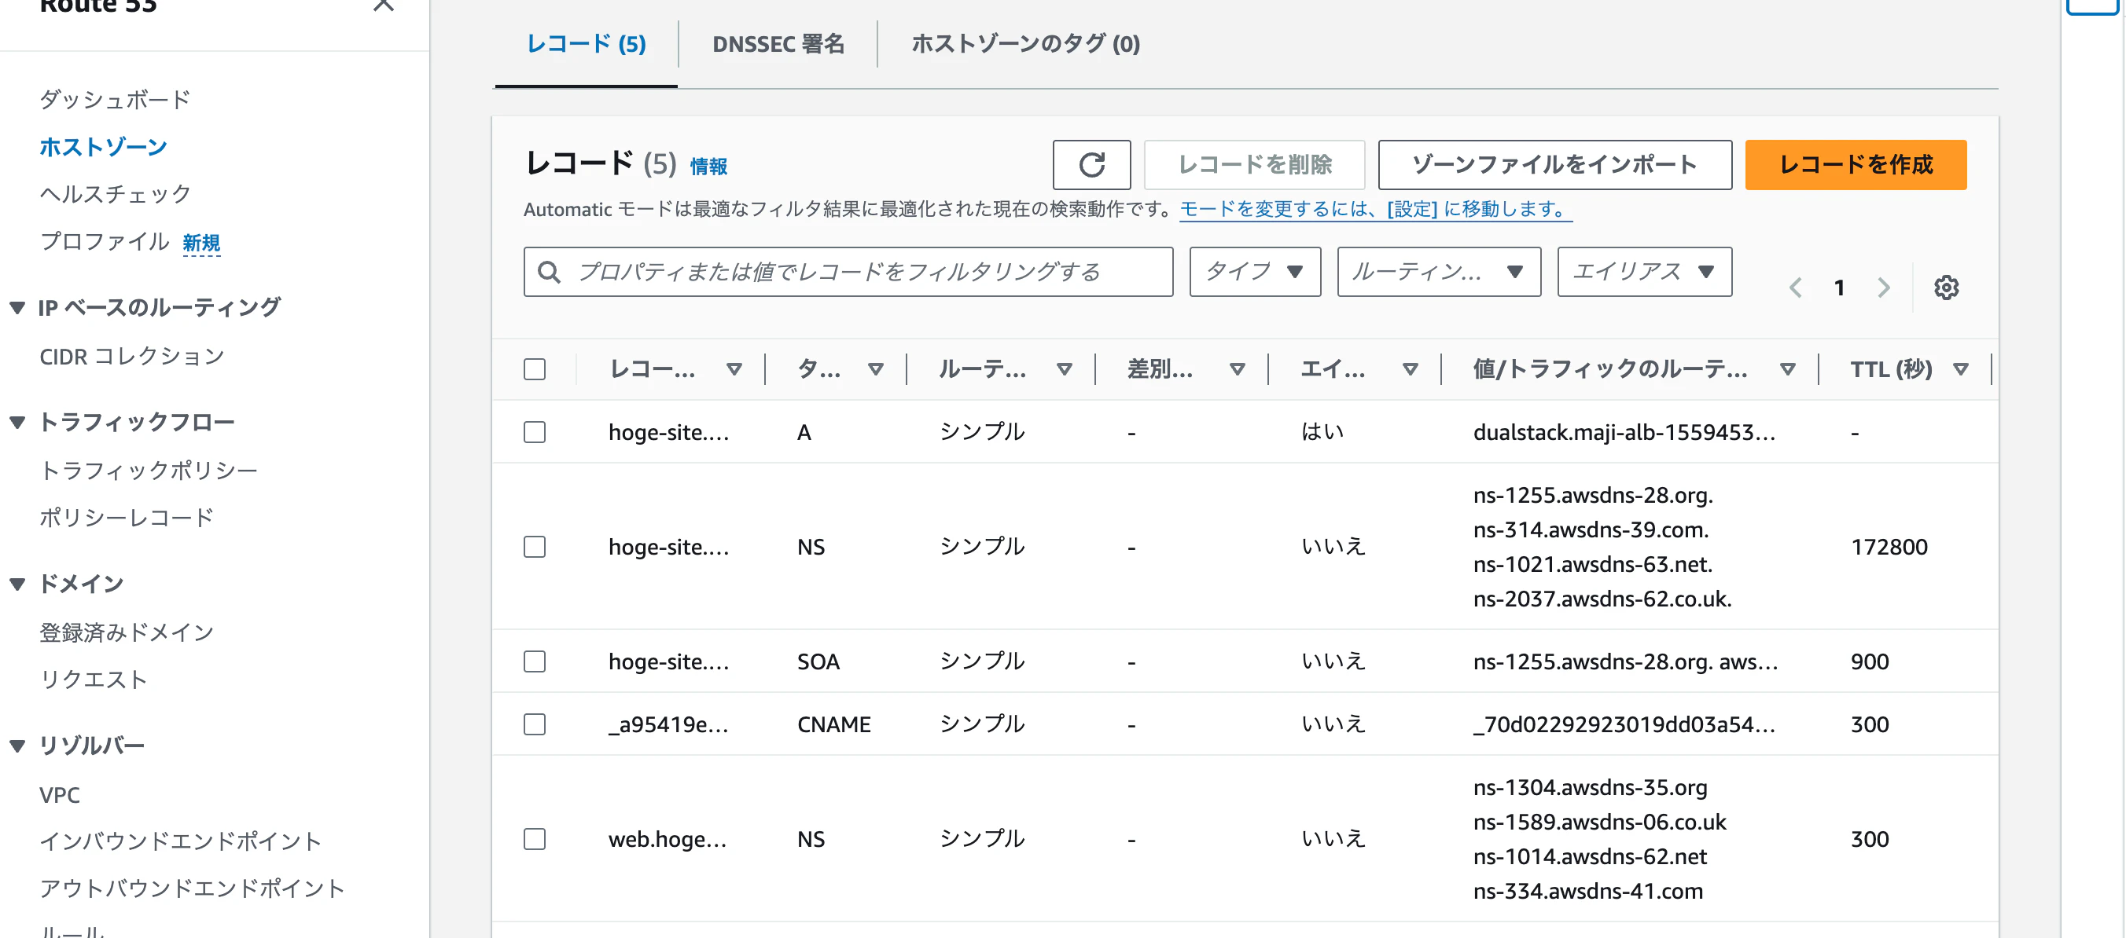Open ホストゾーン in the sidebar
This screenshot has width=2126, height=938.
pyautogui.click(x=103, y=147)
